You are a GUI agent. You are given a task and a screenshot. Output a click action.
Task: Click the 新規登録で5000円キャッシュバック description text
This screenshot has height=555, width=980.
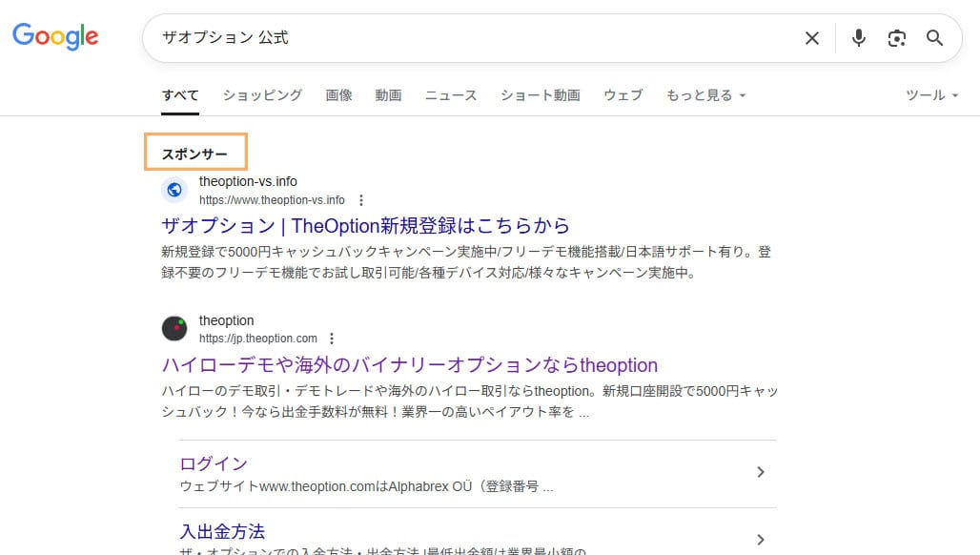click(x=466, y=262)
